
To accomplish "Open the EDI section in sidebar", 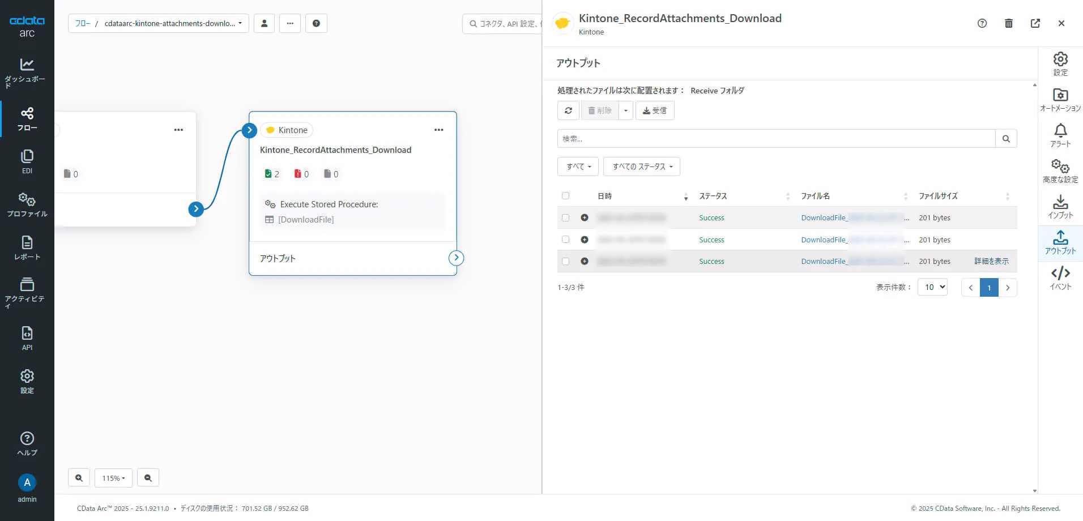I will (27, 161).
